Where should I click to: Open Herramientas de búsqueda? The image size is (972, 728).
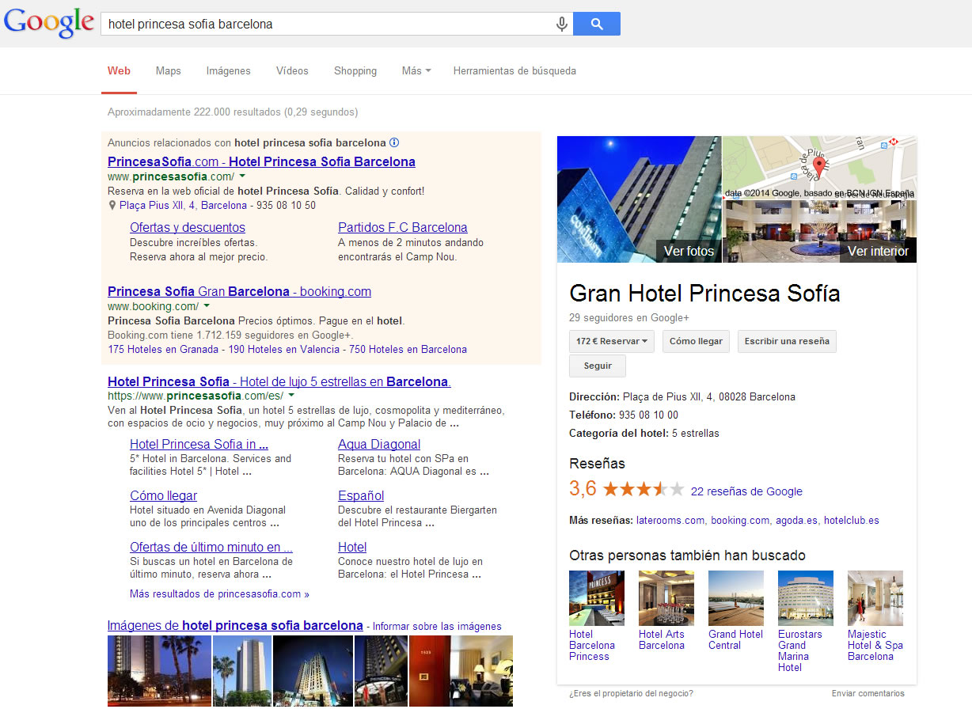[x=514, y=71]
